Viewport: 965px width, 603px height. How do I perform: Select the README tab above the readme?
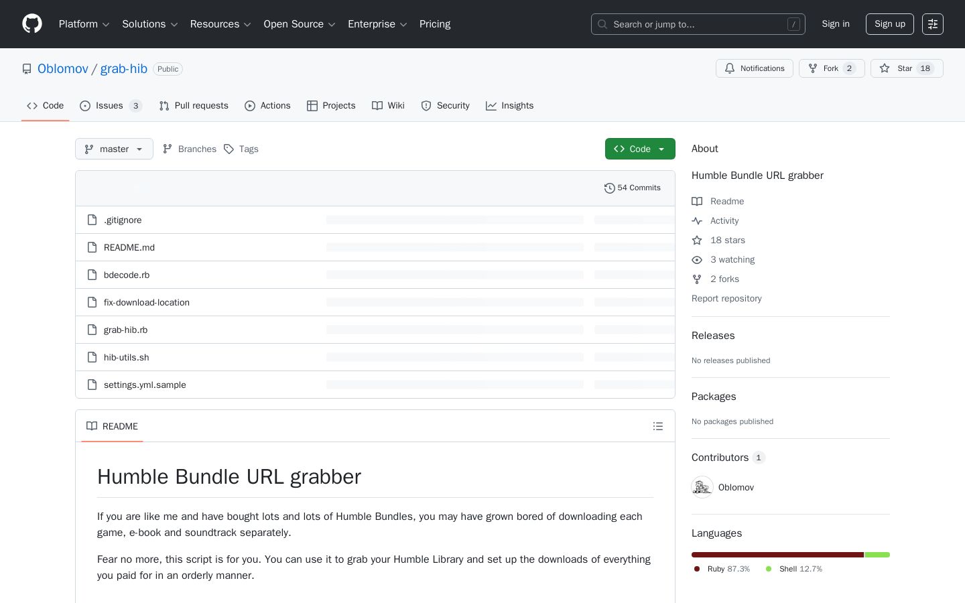click(112, 426)
